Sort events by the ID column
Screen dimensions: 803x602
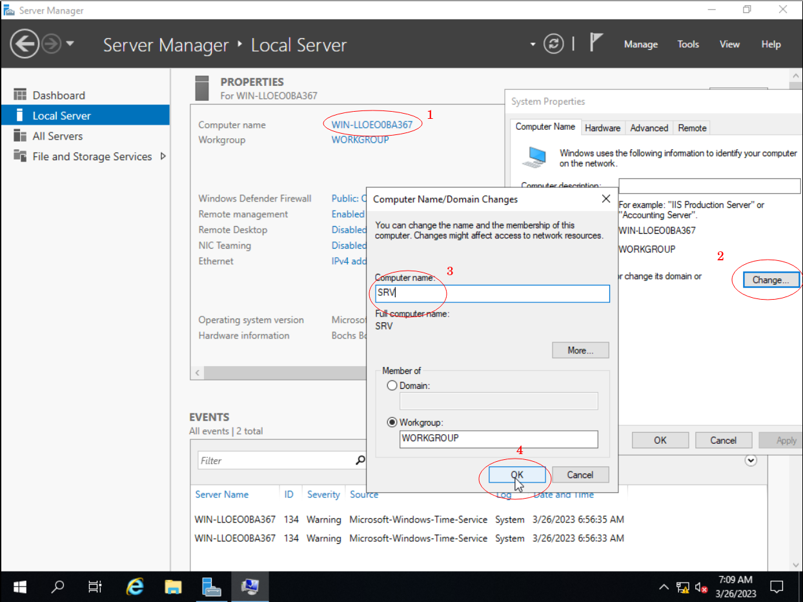click(289, 494)
